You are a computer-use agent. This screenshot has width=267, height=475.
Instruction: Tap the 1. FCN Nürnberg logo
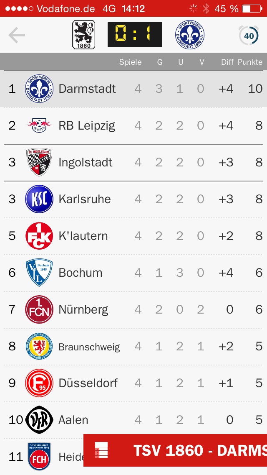[39, 309]
